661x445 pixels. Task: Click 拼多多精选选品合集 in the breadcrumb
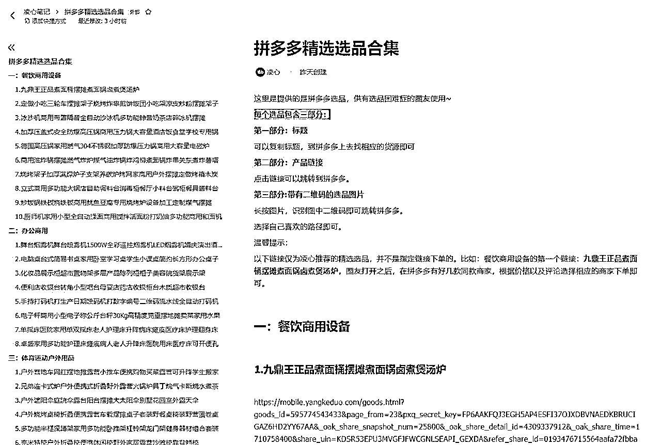[95, 11]
